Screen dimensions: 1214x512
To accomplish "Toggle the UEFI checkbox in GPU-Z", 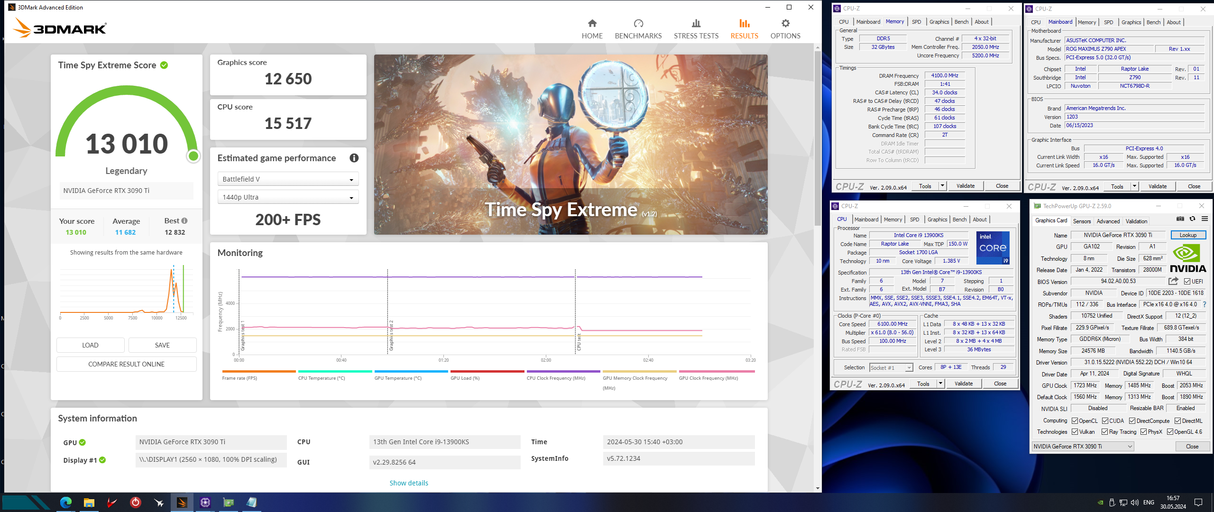I will 1187,282.
